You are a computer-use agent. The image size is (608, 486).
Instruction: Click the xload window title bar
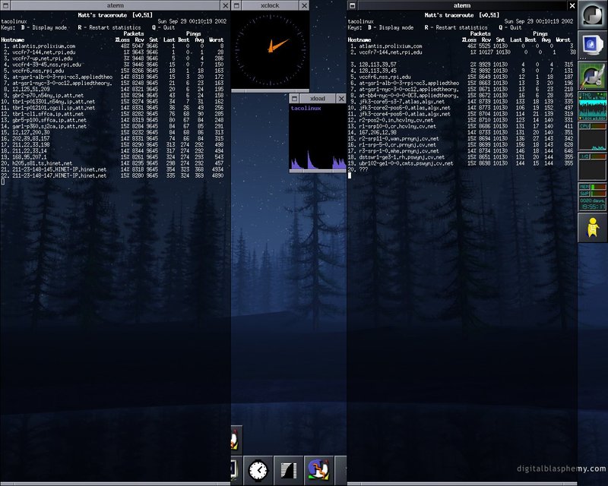point(318,99)
